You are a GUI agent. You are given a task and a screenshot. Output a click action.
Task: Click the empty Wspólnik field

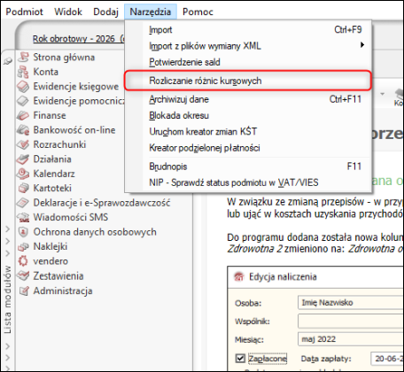[x=351, y=321]
